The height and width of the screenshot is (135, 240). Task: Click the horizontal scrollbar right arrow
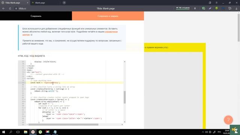click(122, 124)
